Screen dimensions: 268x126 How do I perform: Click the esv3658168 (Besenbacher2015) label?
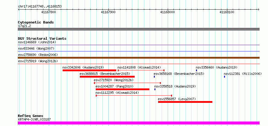click(179, 74)
